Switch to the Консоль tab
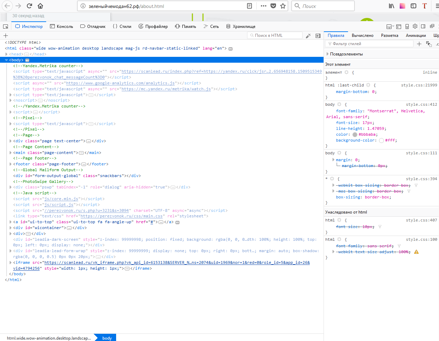The width and height of the screenshot is (439, 341). coord(61,27)
